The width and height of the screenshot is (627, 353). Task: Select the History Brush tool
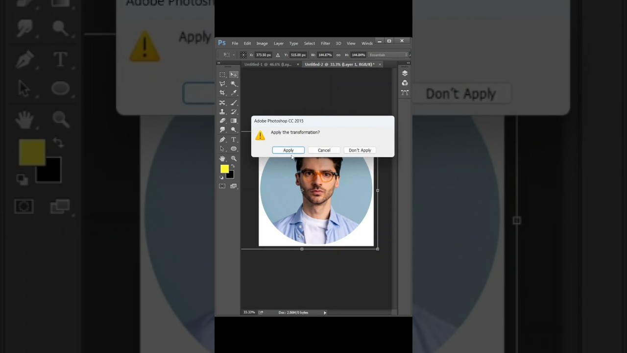pyautogui.click(x=234, y=112)
